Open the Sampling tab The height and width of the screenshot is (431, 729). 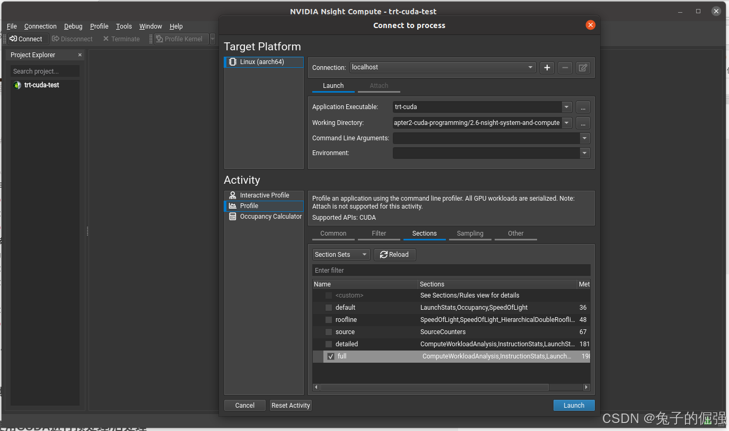470,234
